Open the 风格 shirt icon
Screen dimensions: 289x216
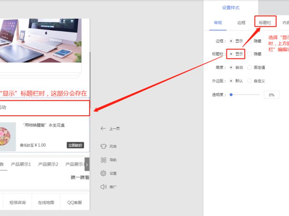(103, 146)
